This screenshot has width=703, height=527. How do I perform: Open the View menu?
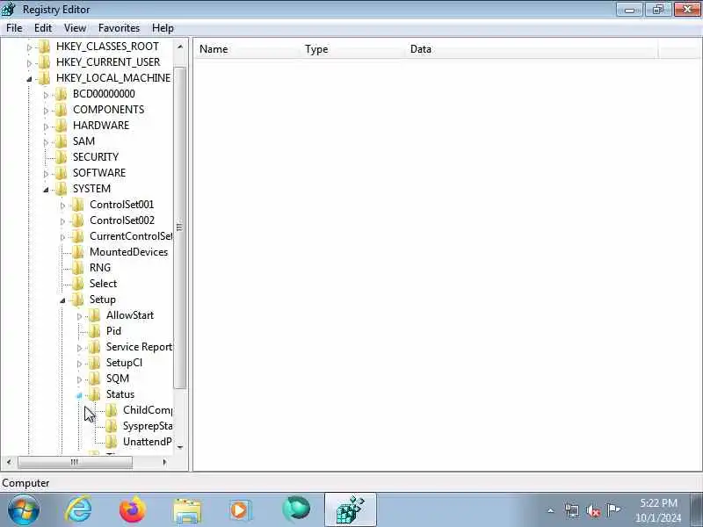[x=75, y=28]
